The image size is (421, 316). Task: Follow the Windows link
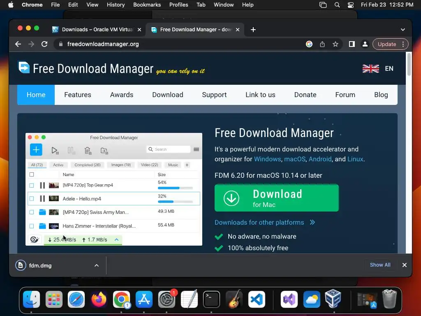tap(267, 159)
